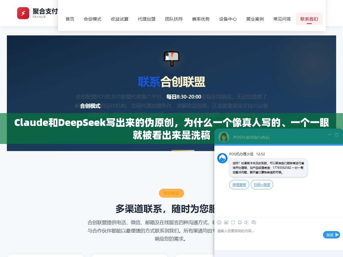
Task: Click the POS机办理小佳 agent name
Action: [241, 154]
